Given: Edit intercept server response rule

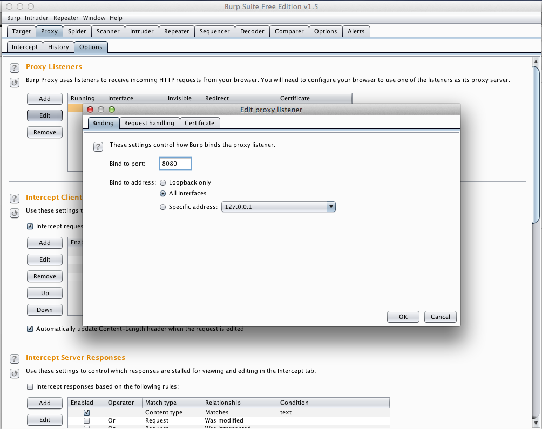Looking at the screenshot, I should coord(45,420).
